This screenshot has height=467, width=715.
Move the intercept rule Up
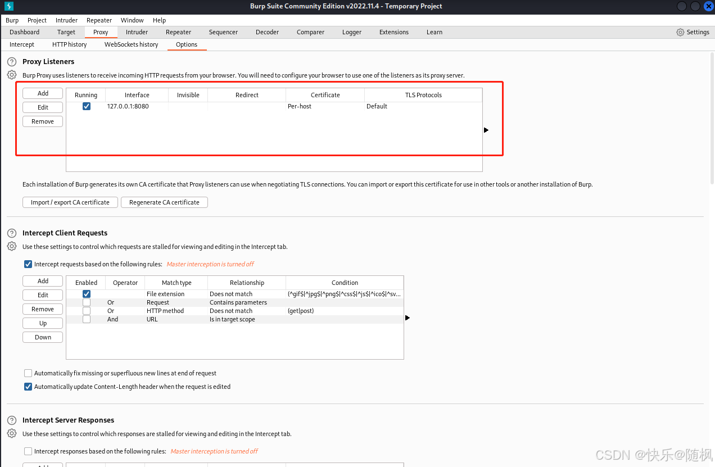click(x=43, y=323)
